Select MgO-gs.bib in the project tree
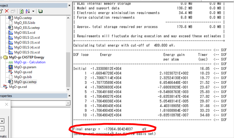The width and height of the screenshot is (234, 138). tap(23, 77)
